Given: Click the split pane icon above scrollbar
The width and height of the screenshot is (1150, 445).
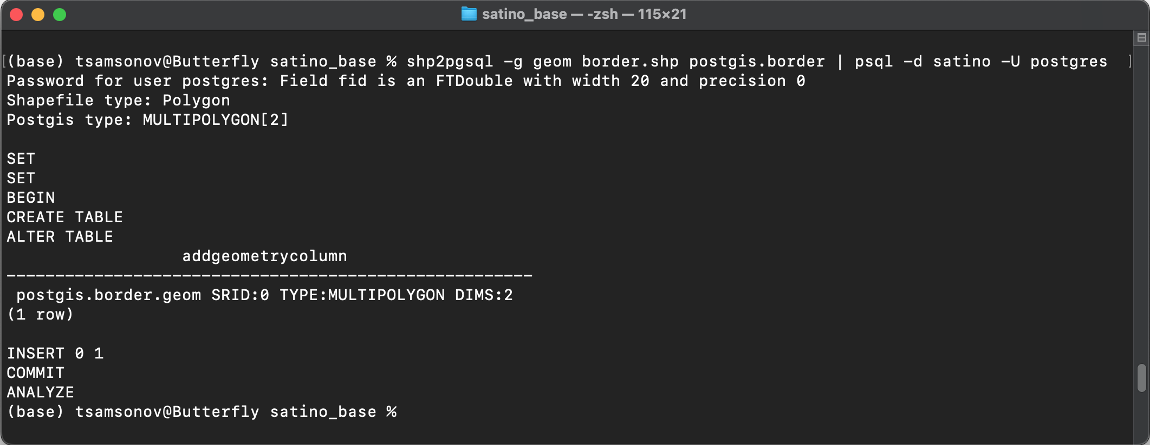Looking at the screenshot, I should (1141, 38).
